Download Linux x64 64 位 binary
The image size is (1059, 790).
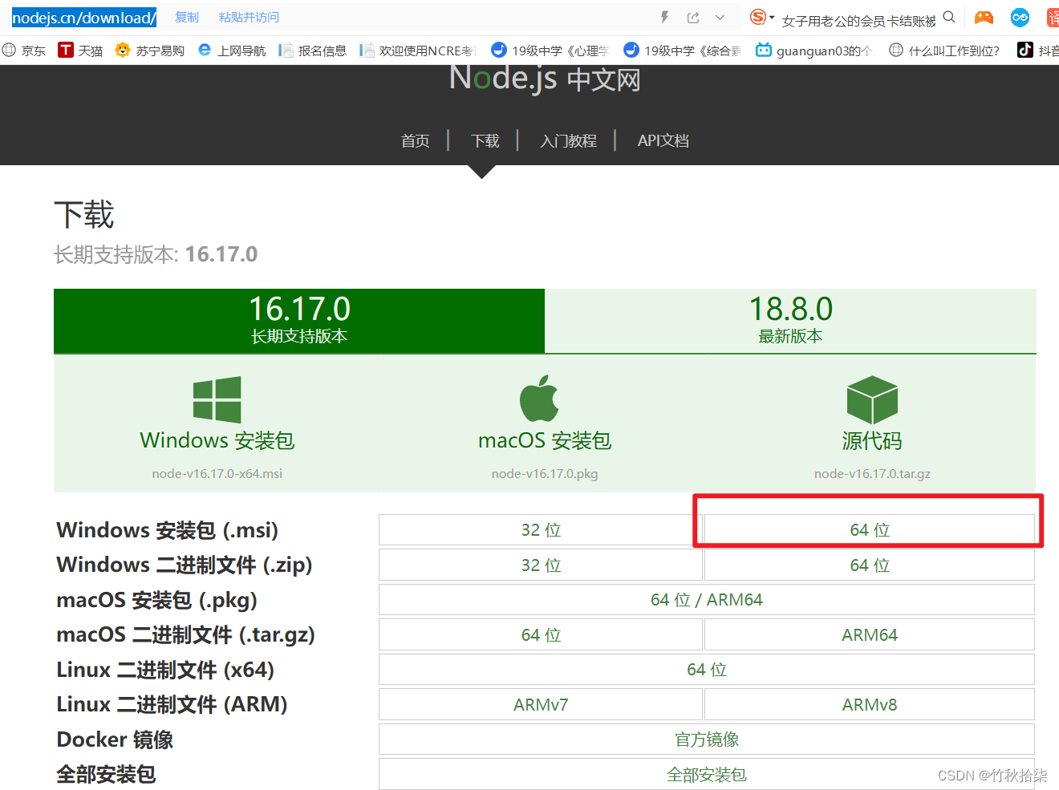(707, 670)
